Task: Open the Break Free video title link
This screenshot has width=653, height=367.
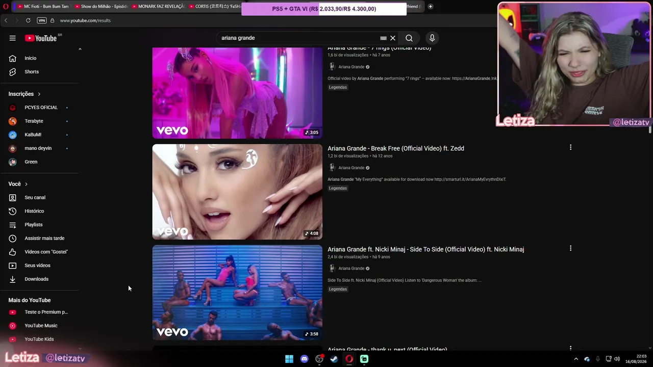Action: click(396, 148)
